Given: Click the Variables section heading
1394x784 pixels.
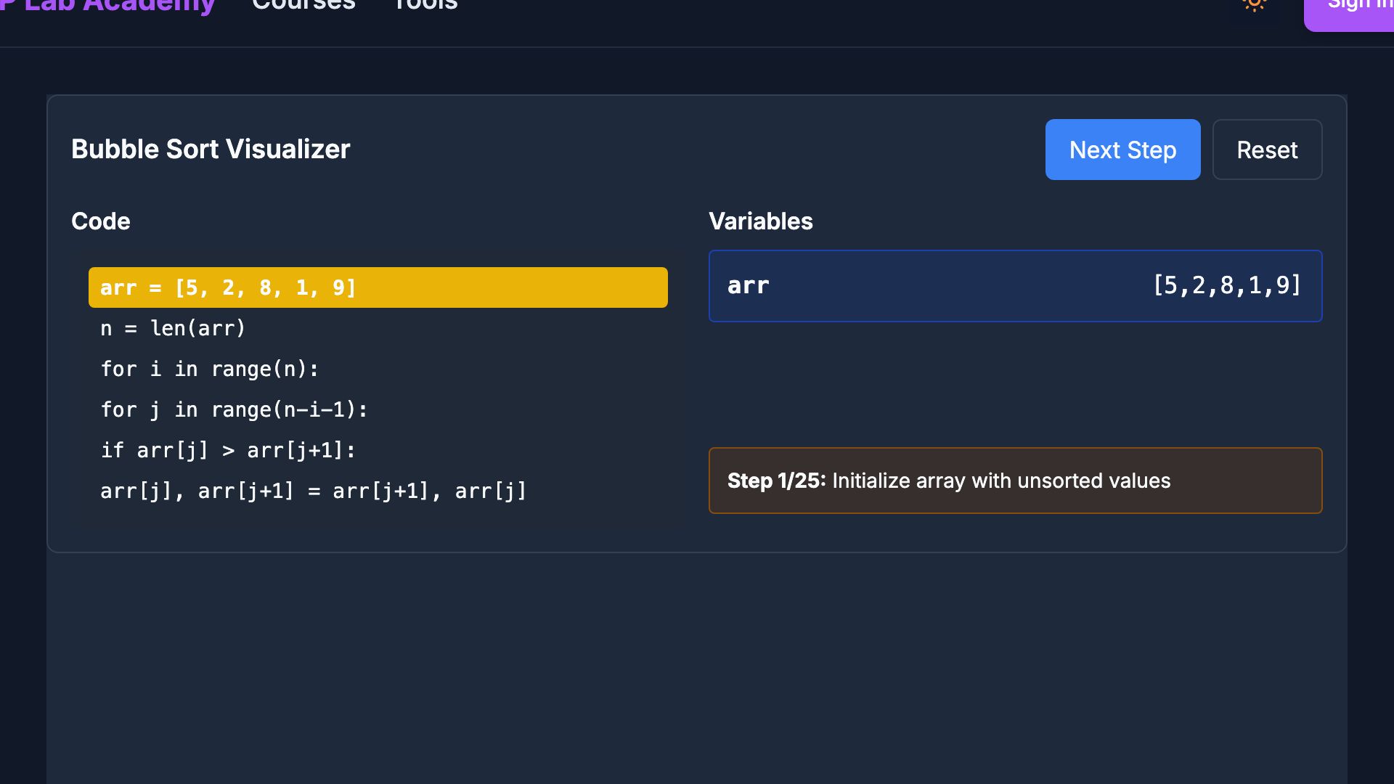Looking at the screenshot, I should pyautogui.click(x=761, y=221).
